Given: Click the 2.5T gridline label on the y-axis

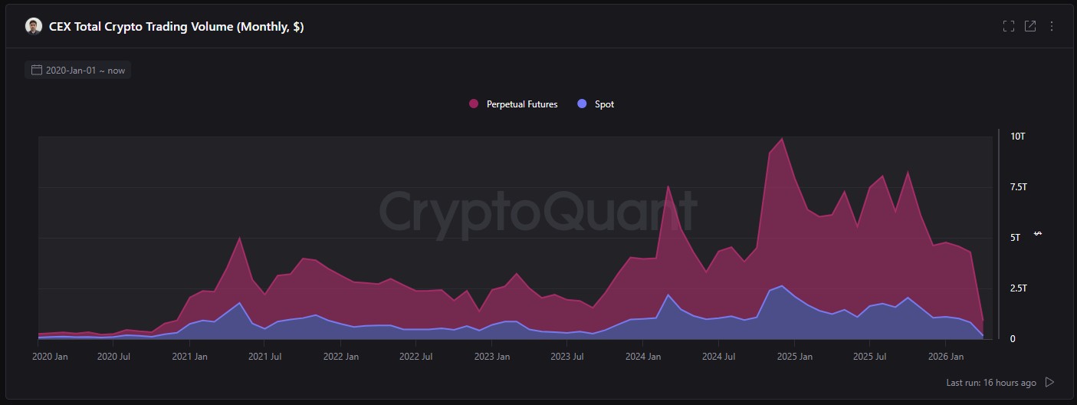Looking at the screenshot, I should coord(1019,288).
